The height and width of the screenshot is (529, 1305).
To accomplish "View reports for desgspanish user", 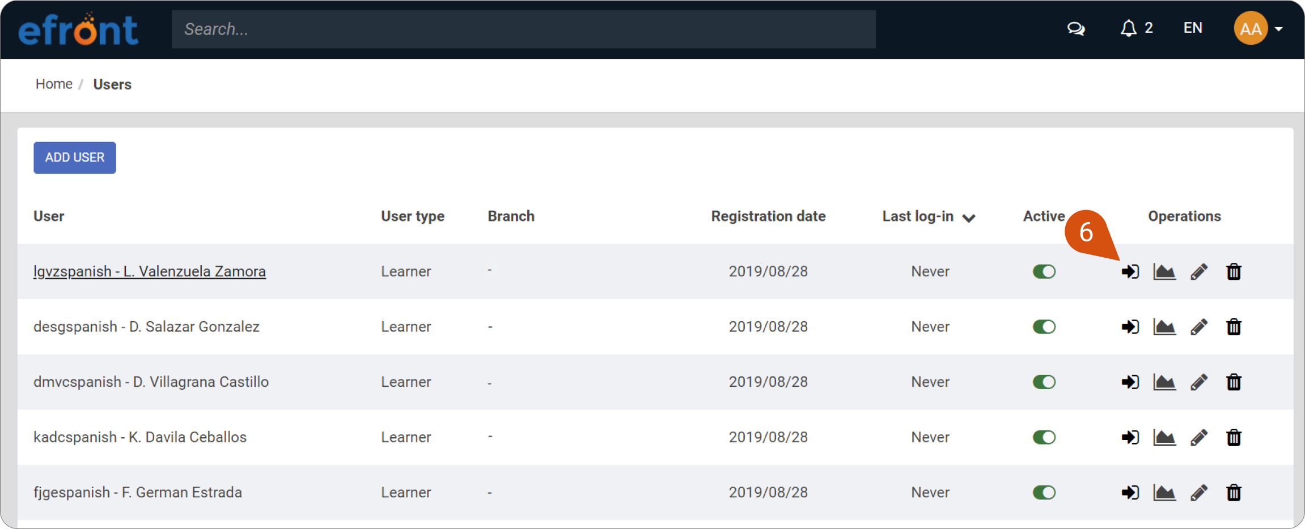I will pyautogui.click(x=1164, y=327).
